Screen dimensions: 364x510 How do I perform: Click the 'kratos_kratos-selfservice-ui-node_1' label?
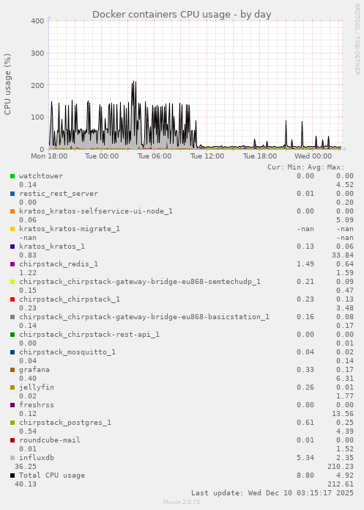click(96, 211)
